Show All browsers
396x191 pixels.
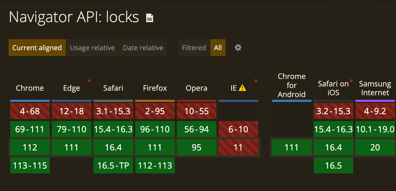pyautogui.click(x=218, y=48)
